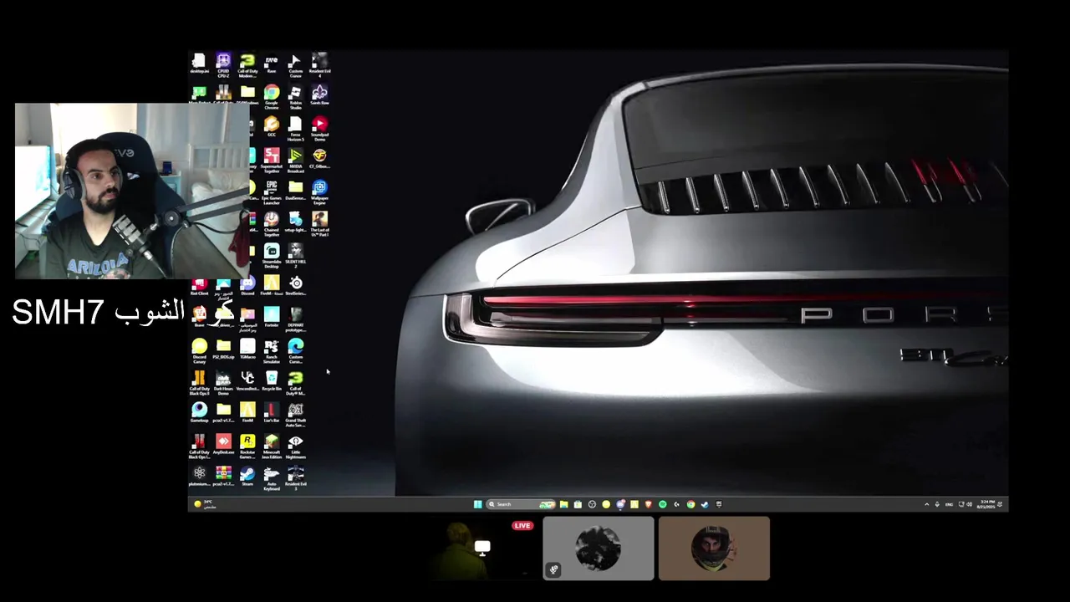Open the plutonium desktop shortcut

click(199, 477)
